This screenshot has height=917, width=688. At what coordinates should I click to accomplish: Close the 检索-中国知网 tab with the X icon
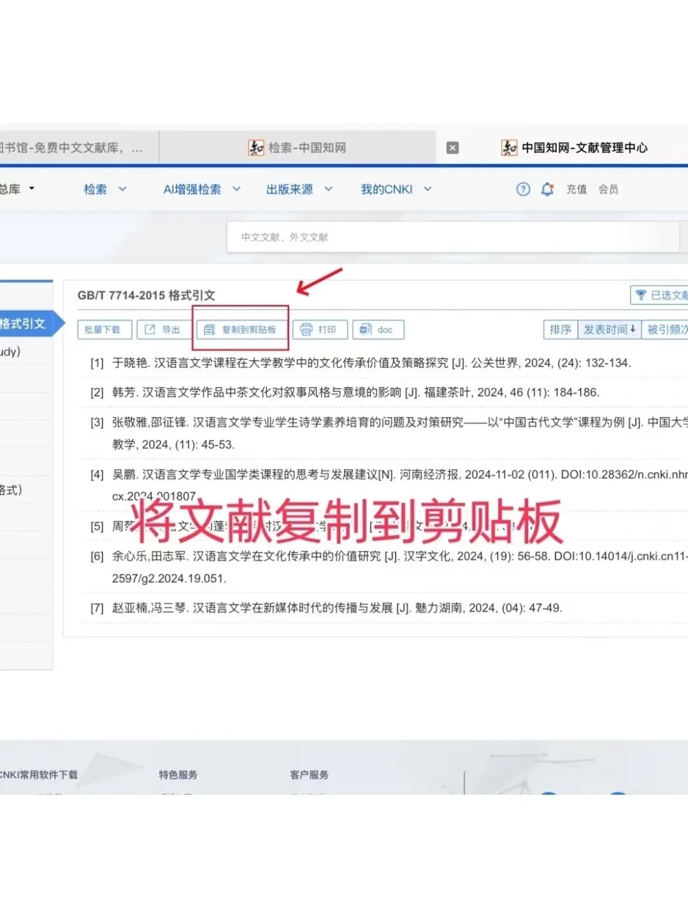pos(453,148)
